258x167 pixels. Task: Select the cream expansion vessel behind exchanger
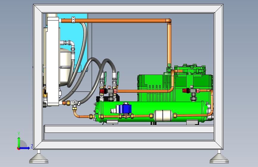[66, 67]
